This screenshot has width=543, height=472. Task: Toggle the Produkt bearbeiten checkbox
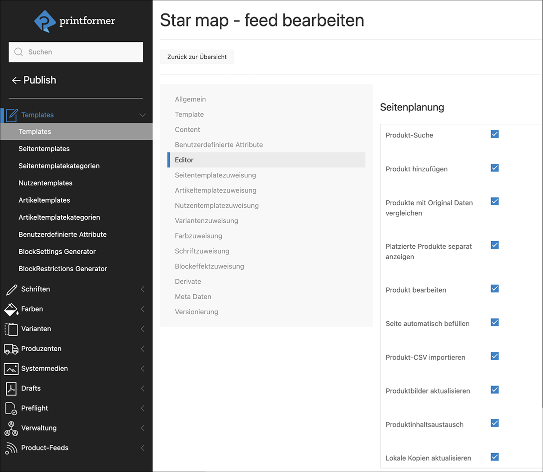(495, 289)
